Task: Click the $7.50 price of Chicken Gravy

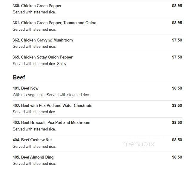Action: click(177, 40)
